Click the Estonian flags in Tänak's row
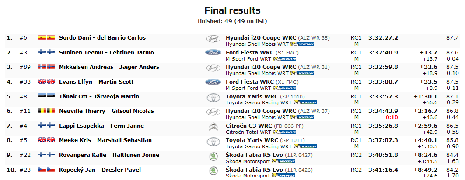Screen dimensions: 465x180 [x=46, y=96]
